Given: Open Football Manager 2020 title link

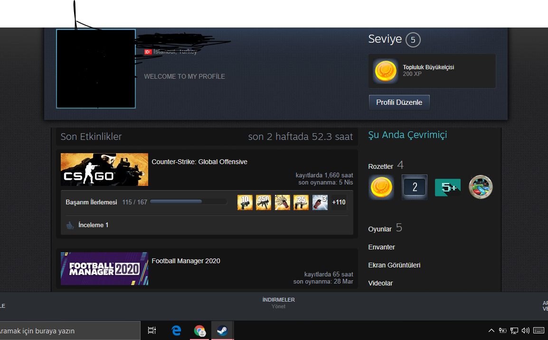Looking at the screenshot, I should (x=186, y=261).
